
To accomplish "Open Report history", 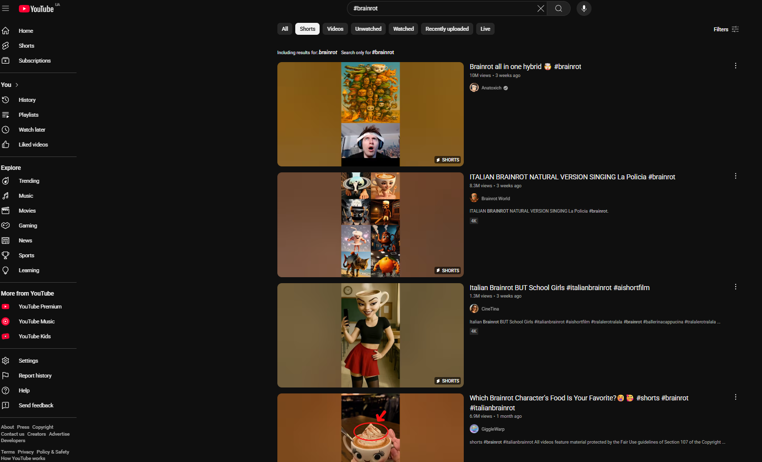I will click(x=35, y=376).
